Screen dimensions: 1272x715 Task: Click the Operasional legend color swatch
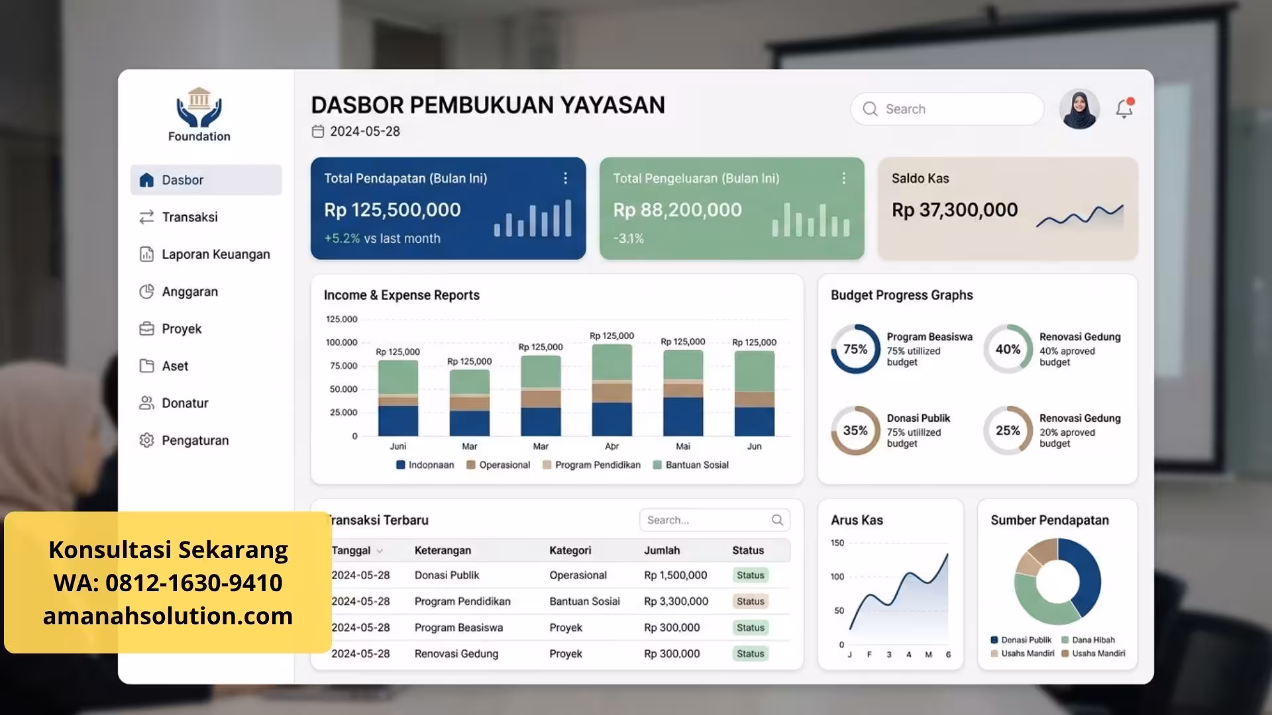point(471,465)
